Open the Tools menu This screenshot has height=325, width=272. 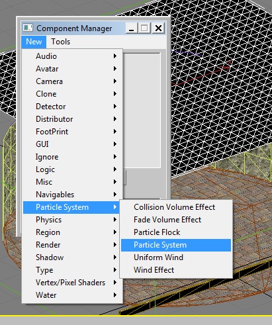coord(60,42)
